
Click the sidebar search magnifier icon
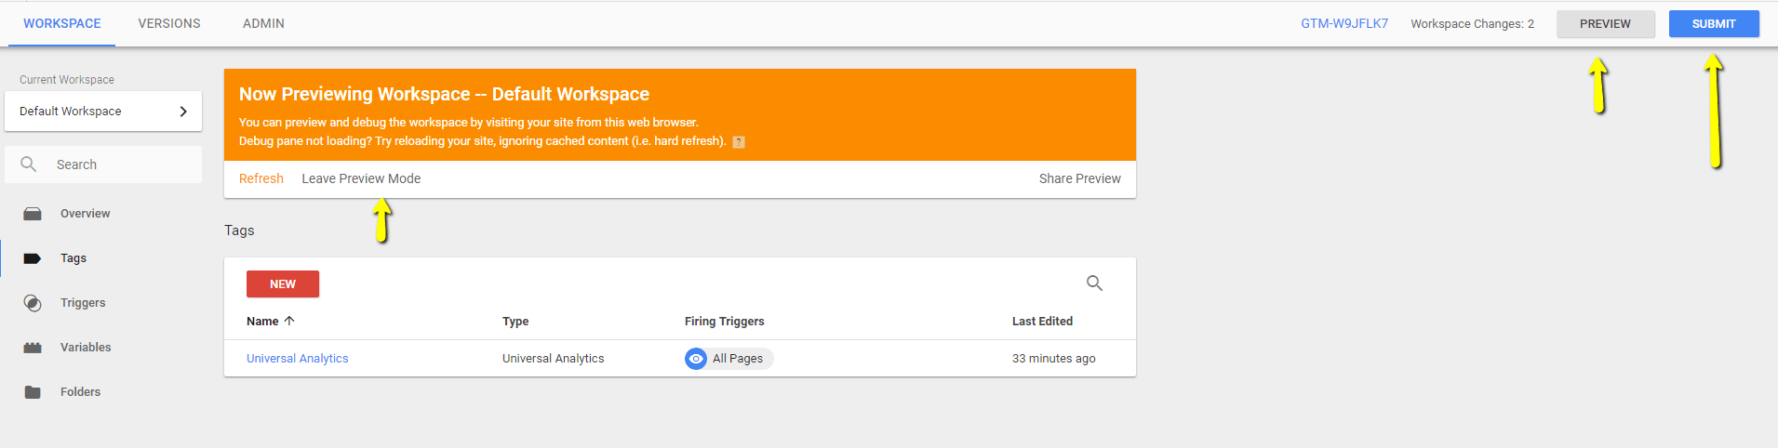click(x=29, y=165)
